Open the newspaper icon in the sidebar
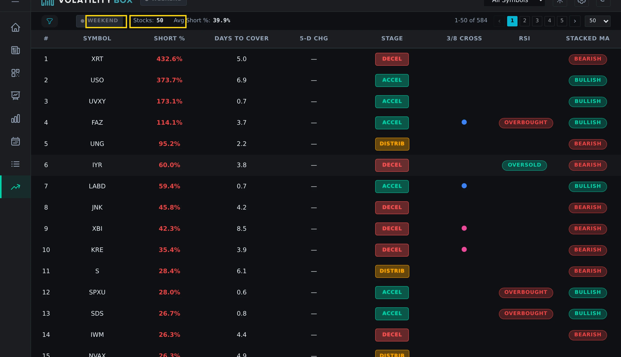Viewport: 621px width, 357px height. pos(16,50)
